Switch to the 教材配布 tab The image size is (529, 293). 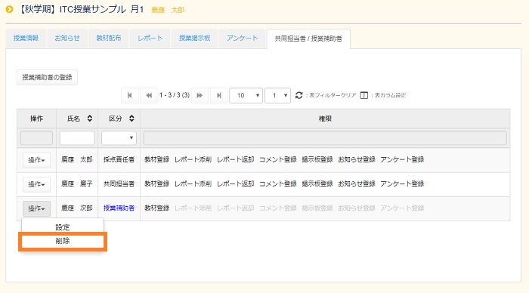pyautogui.click(x=109, y=38)
